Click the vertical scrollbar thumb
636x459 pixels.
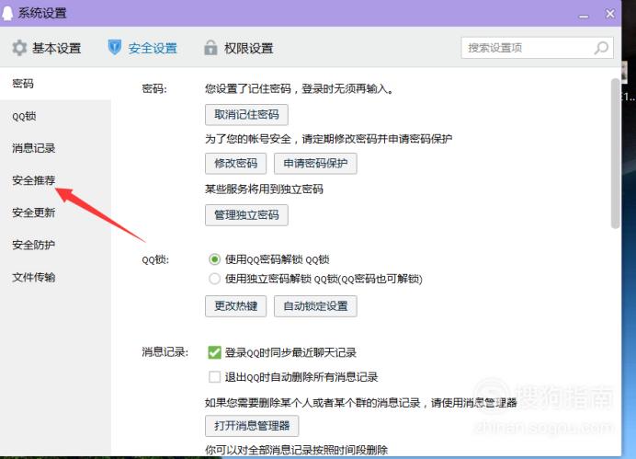click(x=615, y=154)
